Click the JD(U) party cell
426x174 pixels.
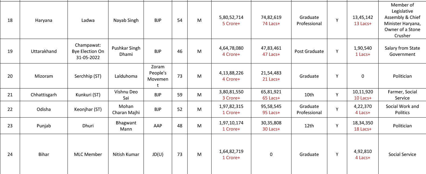(158, 154)
